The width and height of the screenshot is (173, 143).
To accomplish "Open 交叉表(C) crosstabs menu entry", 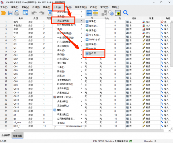I will [x=94, y=35].
